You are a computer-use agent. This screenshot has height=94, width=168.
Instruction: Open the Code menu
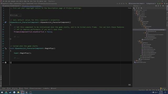coord(17,1)
